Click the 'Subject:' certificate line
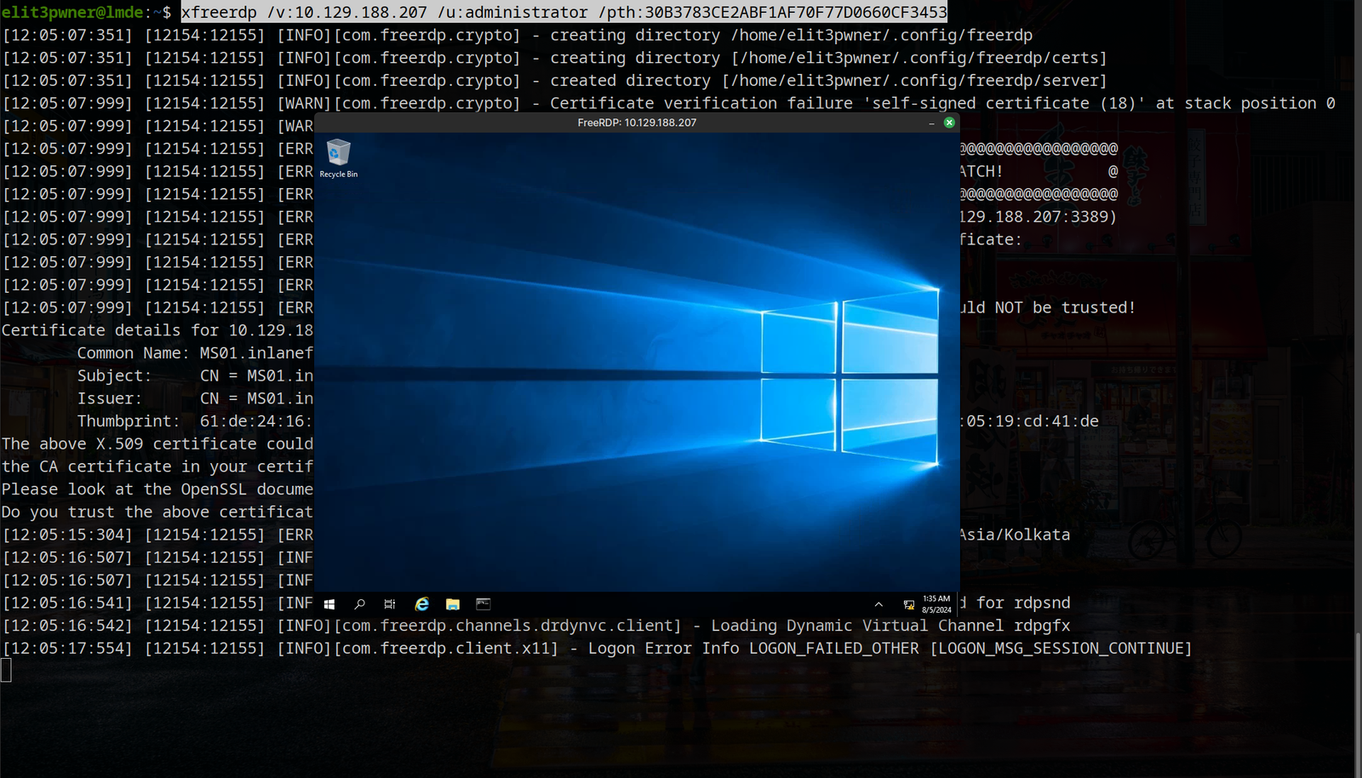This screenshot has height=778, width=1362. tap(195, 375)
